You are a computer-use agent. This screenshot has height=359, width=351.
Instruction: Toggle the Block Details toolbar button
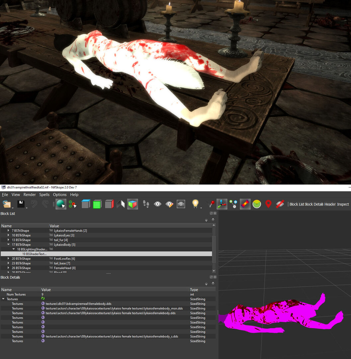314,204
